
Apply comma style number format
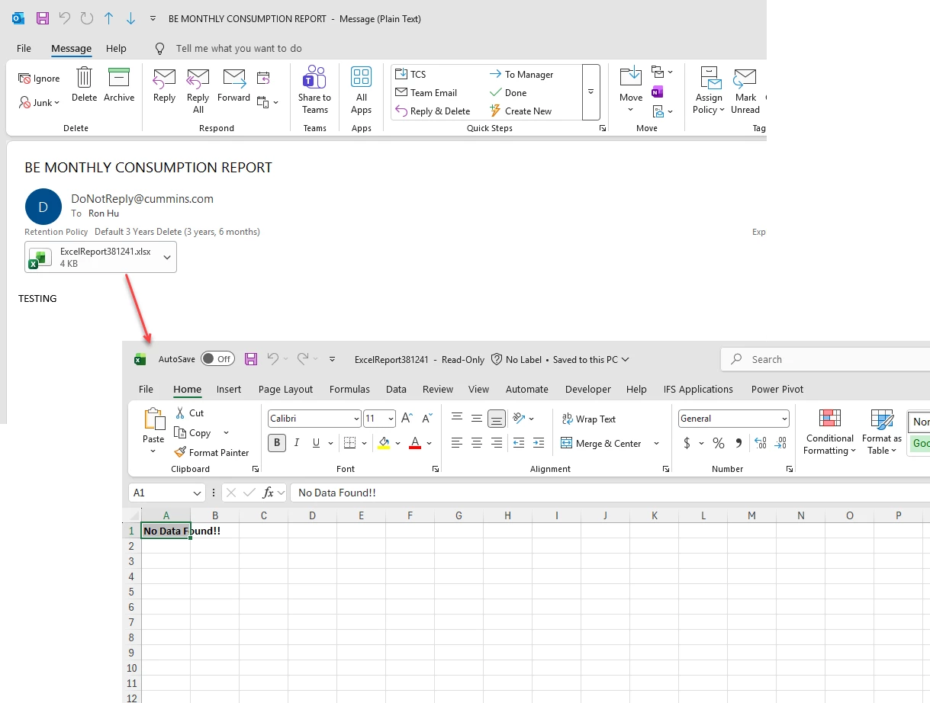tap(739, 443)
